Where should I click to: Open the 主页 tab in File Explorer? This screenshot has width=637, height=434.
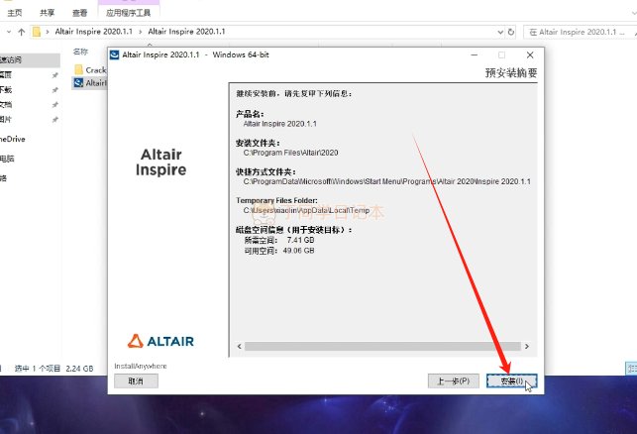[x=15, y=13]
